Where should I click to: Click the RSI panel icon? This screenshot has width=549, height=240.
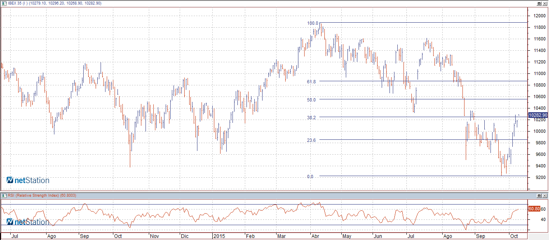point(4,195)
